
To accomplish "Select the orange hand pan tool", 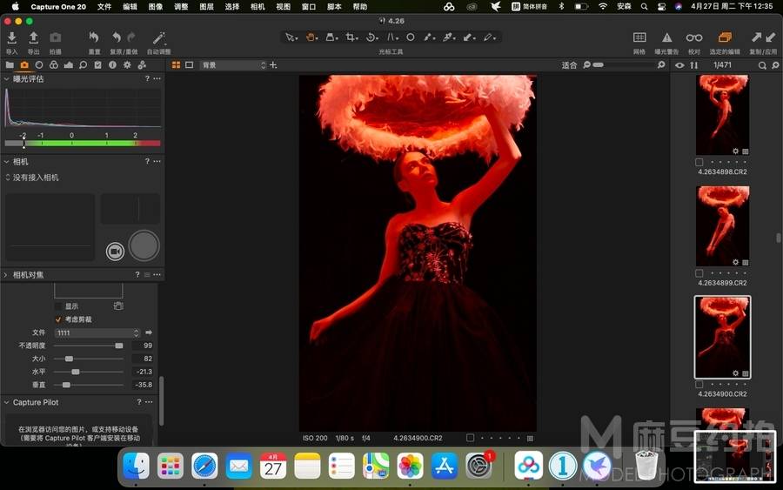I will (x=311, y=37).
